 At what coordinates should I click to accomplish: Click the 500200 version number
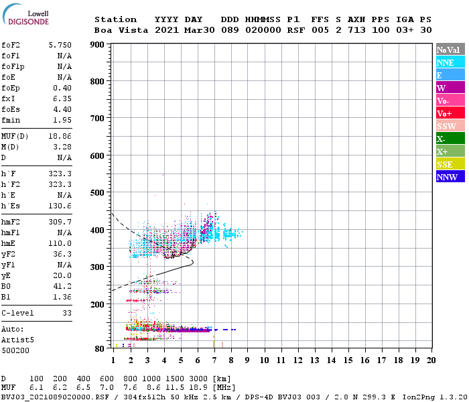point(15,350)
